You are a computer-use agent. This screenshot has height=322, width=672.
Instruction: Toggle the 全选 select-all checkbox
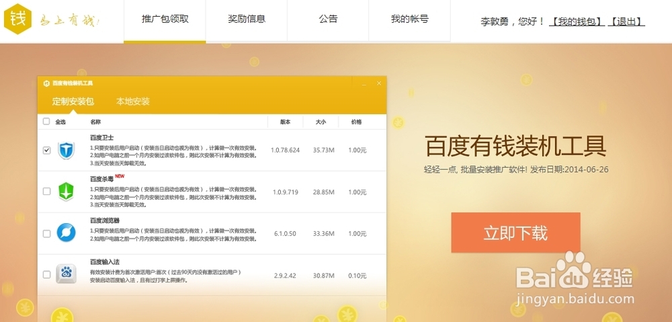46,122
